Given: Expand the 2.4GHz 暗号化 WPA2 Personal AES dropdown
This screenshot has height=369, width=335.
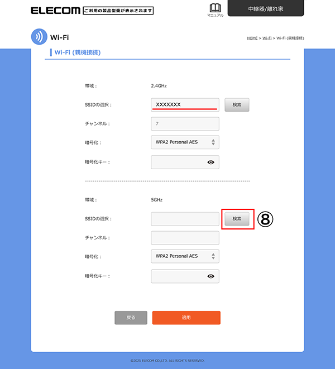Looking at the screenshot, I should coord(184,142).
